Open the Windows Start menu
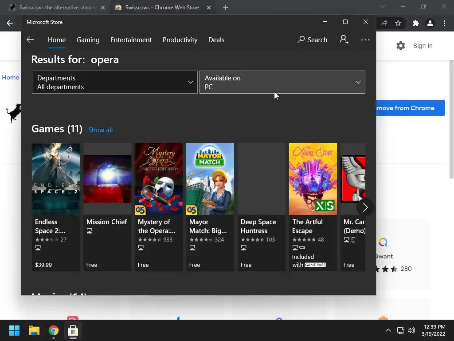Screen dimensions: 454x341 pos(14,330)
